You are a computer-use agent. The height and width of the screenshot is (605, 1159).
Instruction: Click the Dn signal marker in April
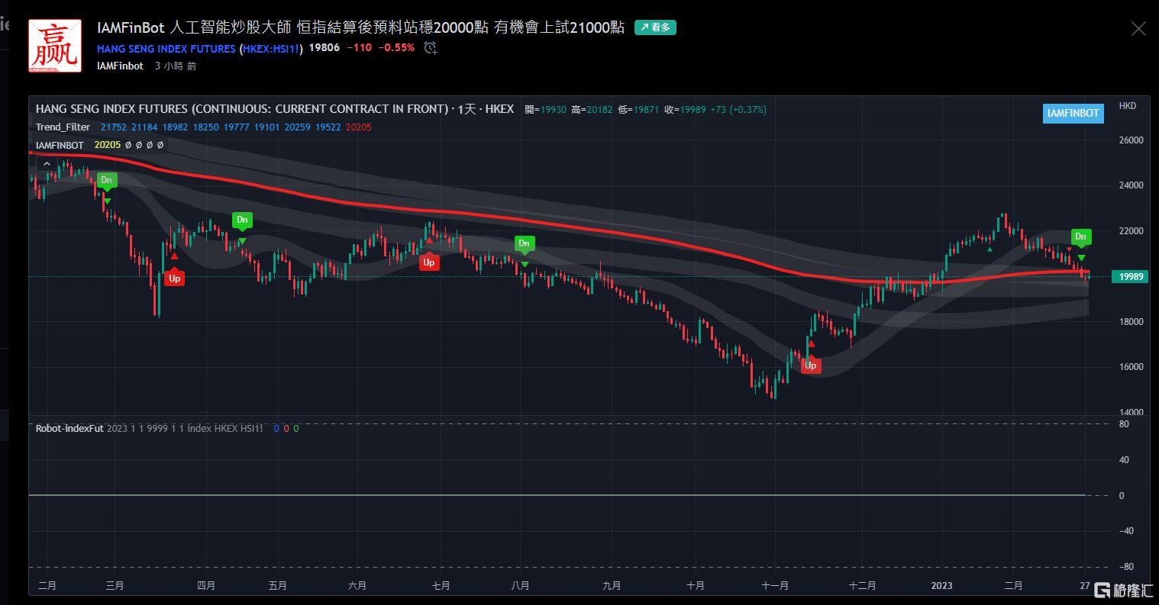coord(242,220)
